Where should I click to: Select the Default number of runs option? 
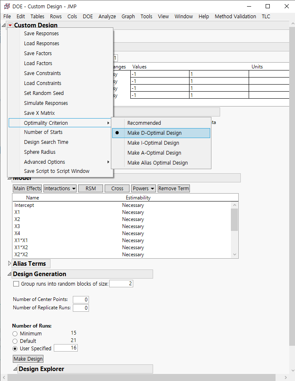pos(15,341)
